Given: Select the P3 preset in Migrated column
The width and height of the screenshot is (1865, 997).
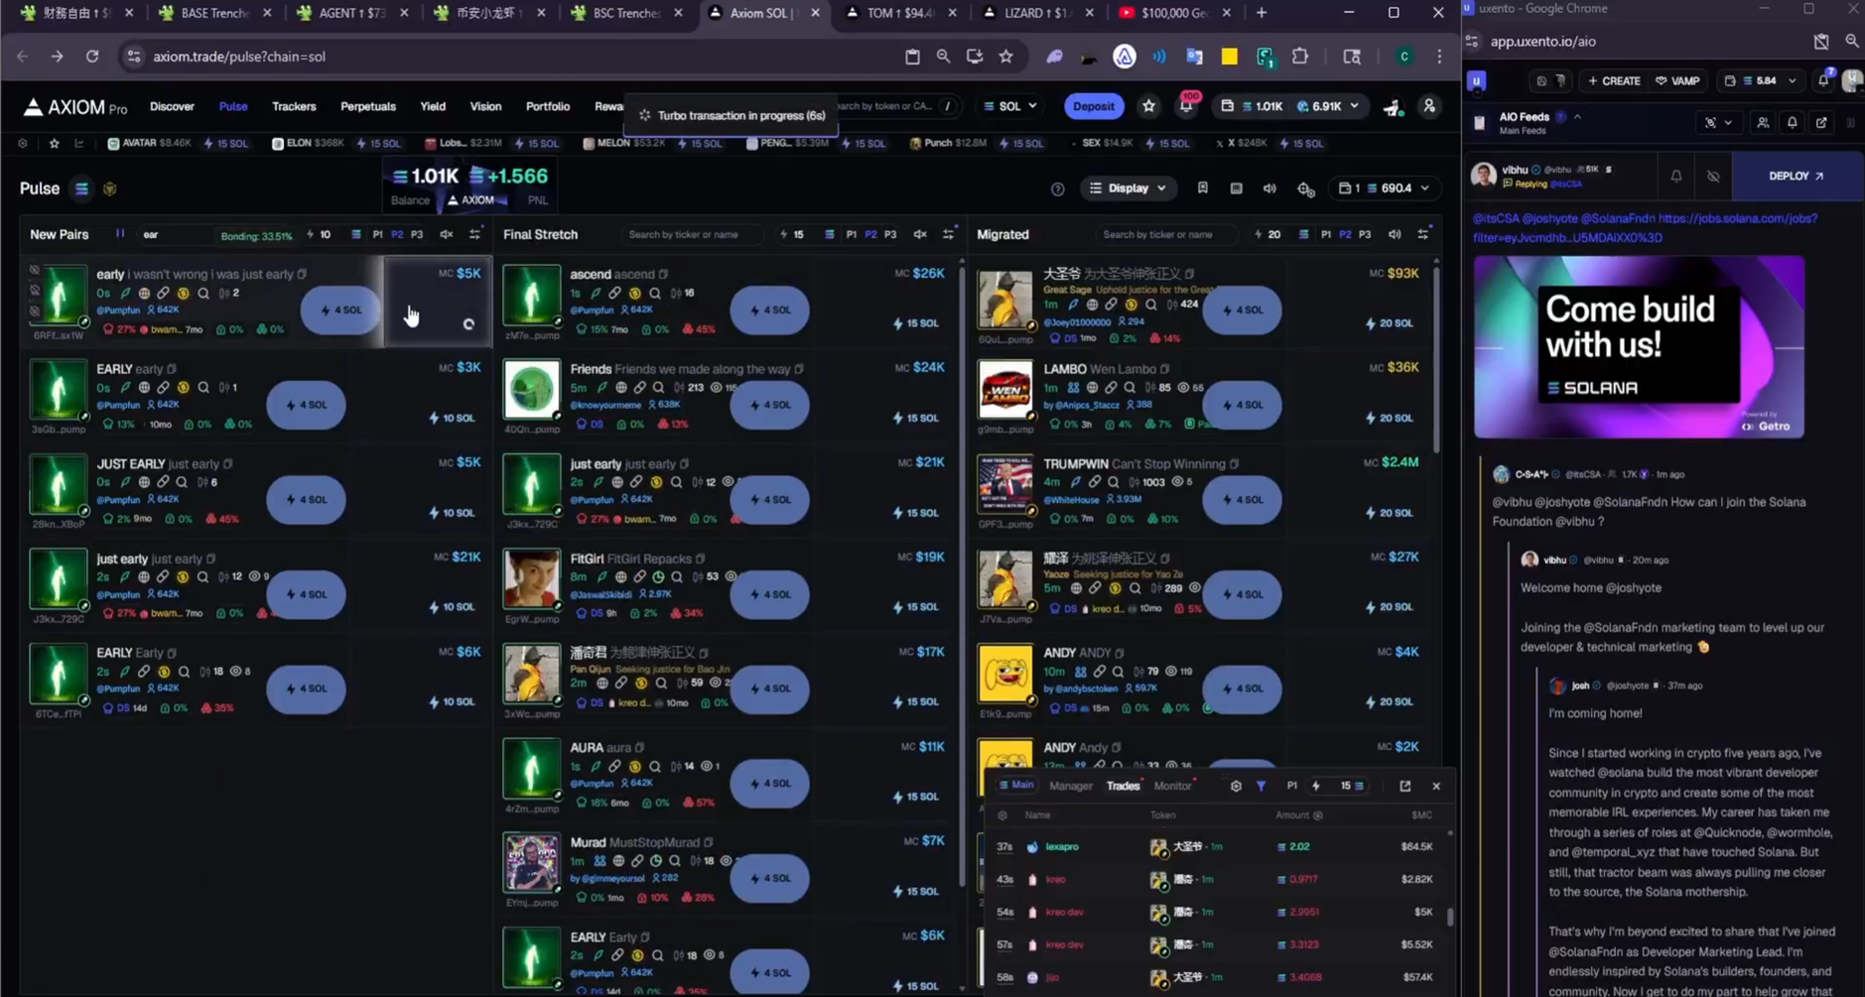Looking at the screenshot, I should tap(1365, 235).
